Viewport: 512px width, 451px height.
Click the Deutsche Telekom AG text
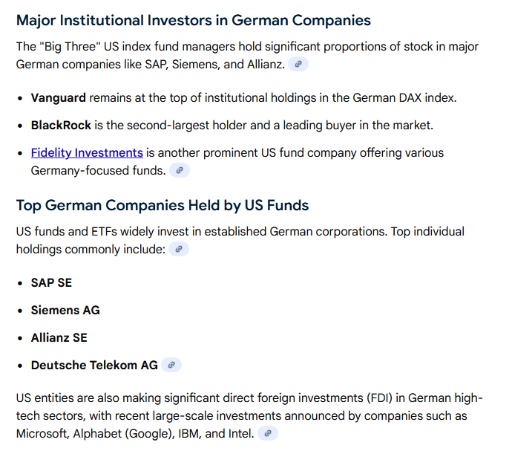(x=94, y=365)
